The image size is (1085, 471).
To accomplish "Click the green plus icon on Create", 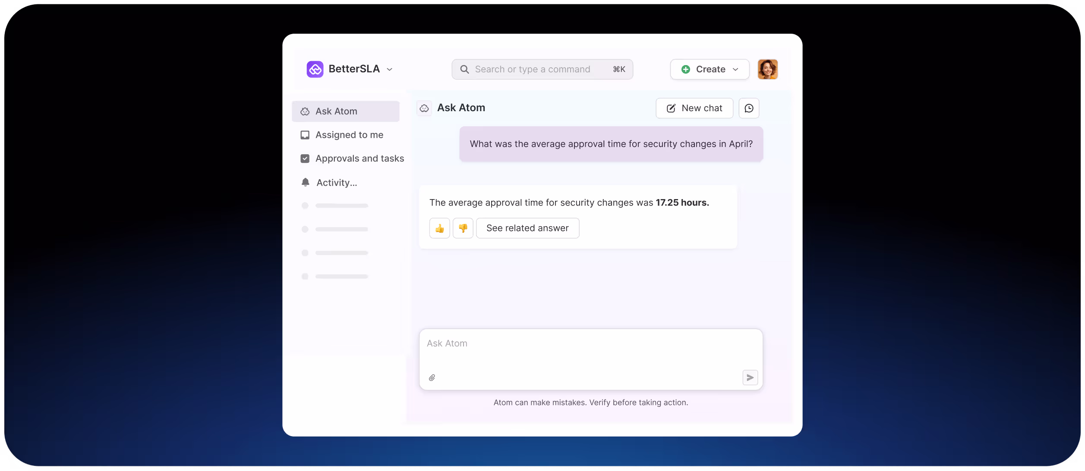I will [685, 69].
